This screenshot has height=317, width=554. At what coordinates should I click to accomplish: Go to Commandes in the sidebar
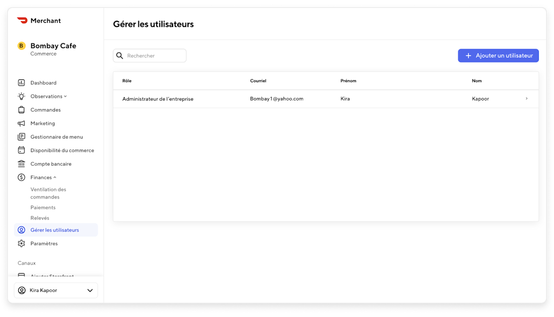(x=46, y=110)
